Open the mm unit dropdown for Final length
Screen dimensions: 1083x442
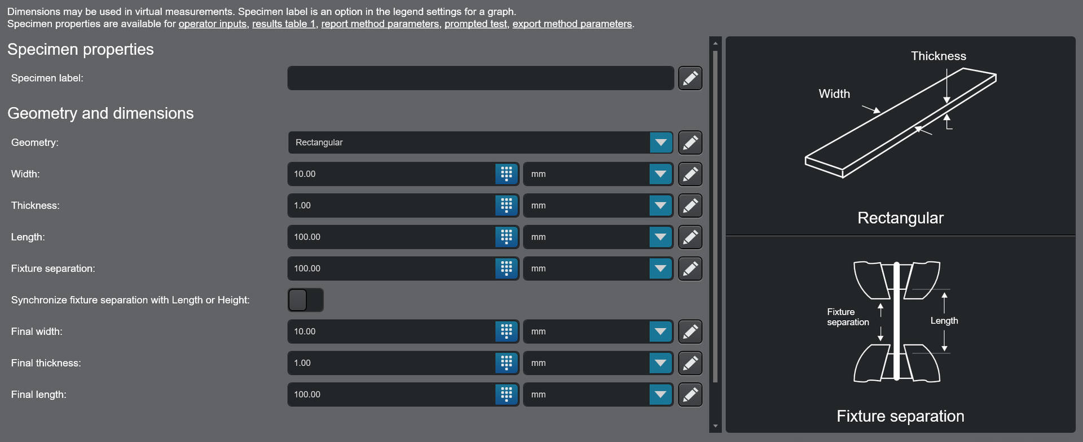tap(660, 394)
